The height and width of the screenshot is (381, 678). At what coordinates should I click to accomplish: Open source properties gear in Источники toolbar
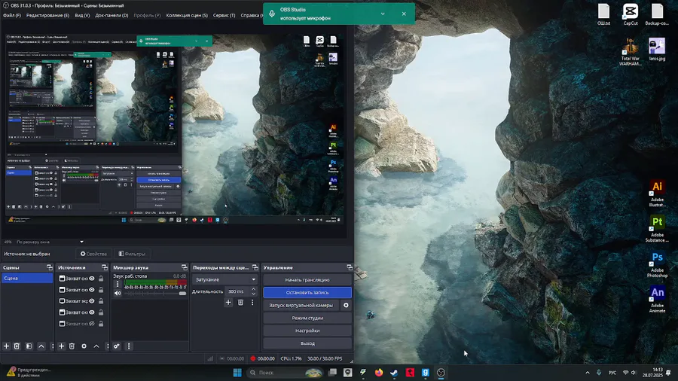pos(84,346)
